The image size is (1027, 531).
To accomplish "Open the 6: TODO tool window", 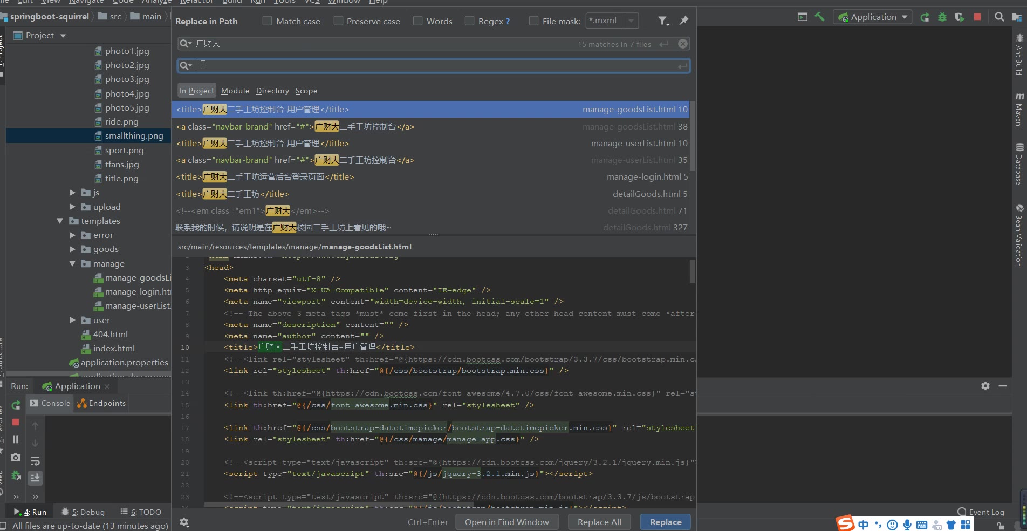I will [x=141, y=512].
